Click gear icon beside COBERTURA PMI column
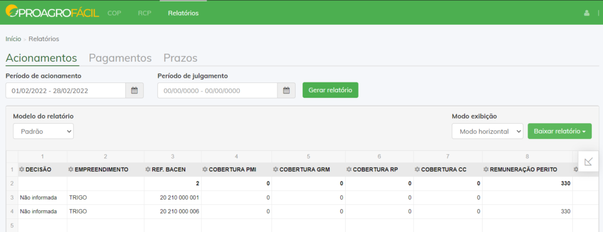Screen dimensions: 603x232 (x=206, y=169)
